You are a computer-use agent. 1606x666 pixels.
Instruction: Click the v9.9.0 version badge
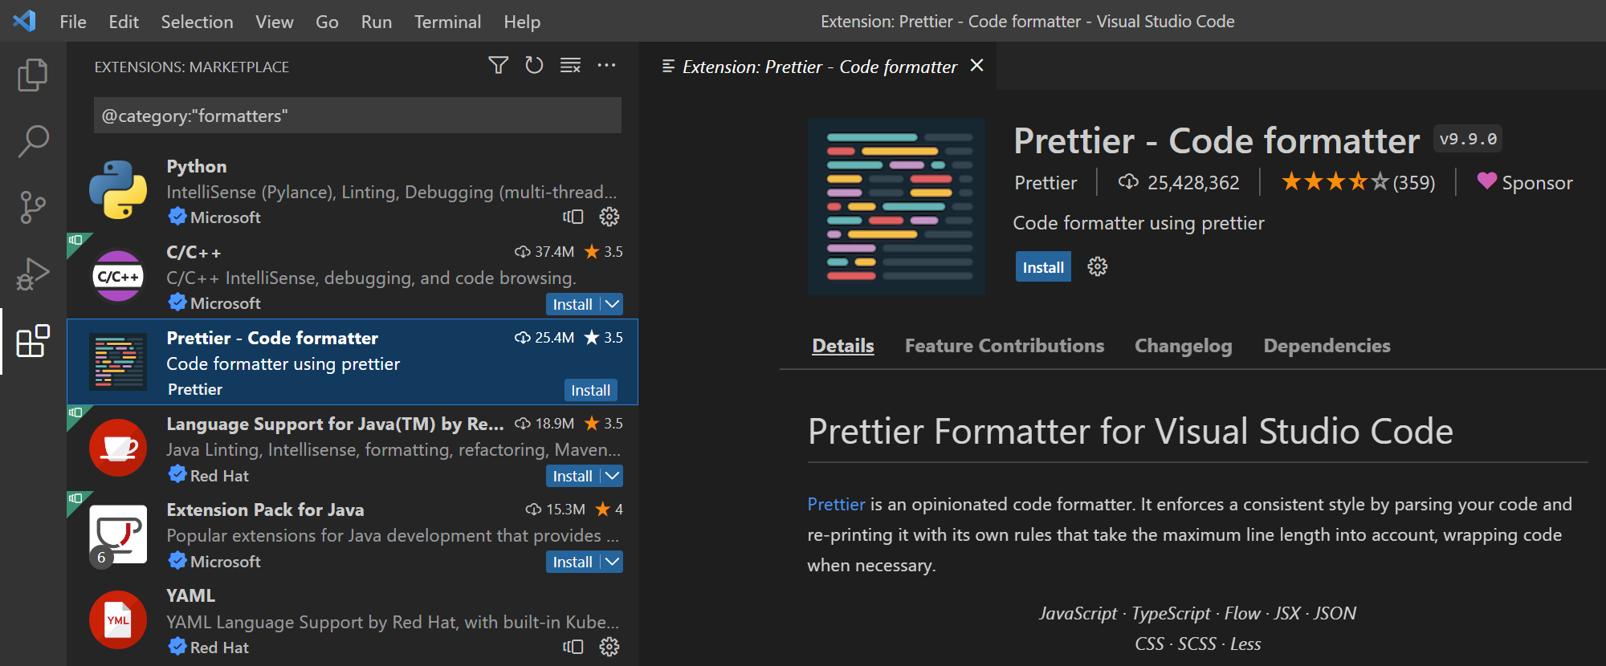pos(1468,139)
